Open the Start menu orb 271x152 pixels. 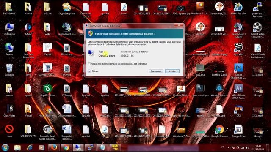click(5, 148)
